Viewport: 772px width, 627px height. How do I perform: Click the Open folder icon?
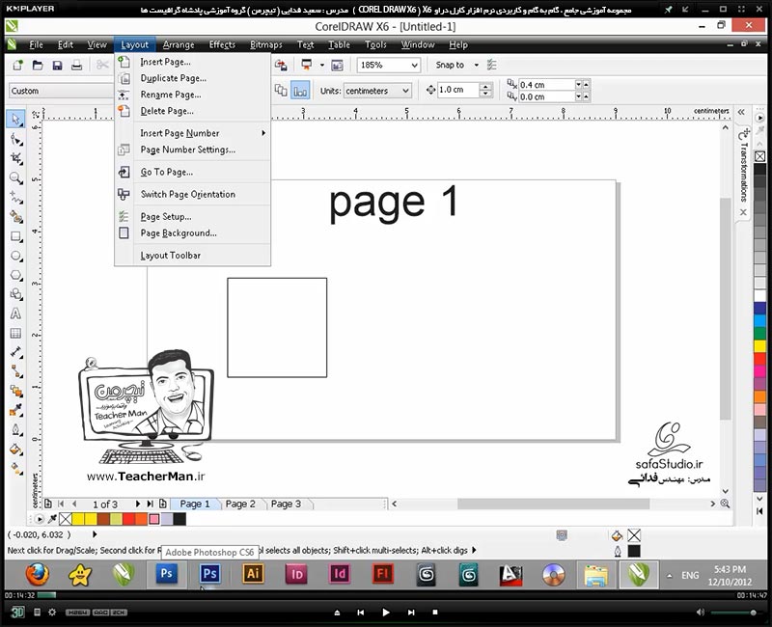click(x=38, y=65)
